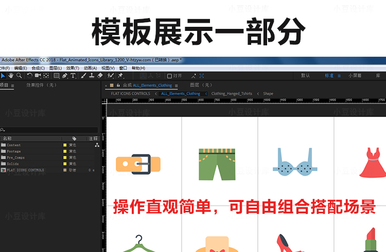Screen dimensions: 386x252
Task: Click the search magnifier in project panel
Action: tap(2, 130)
